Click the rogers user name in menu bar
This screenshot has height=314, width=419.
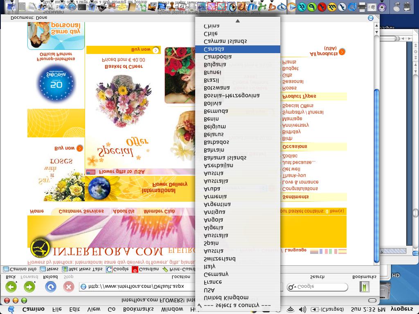click(x=402, y=309)
